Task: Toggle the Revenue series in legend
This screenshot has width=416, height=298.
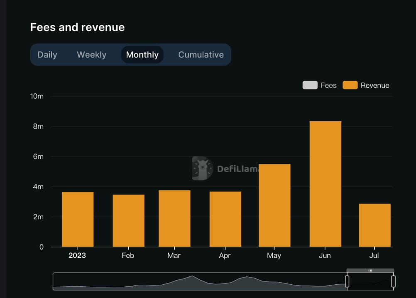Action: (x=366, y=85)
